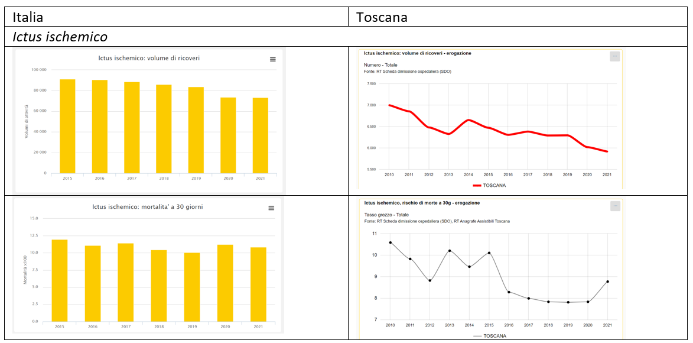The image size is (693, 343).
Task: Pick the 2013 data point on the rischio di morte line
Action: [450, 251]
